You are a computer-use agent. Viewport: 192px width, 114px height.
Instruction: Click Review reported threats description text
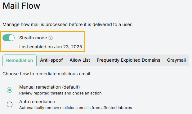click(60, 93)
